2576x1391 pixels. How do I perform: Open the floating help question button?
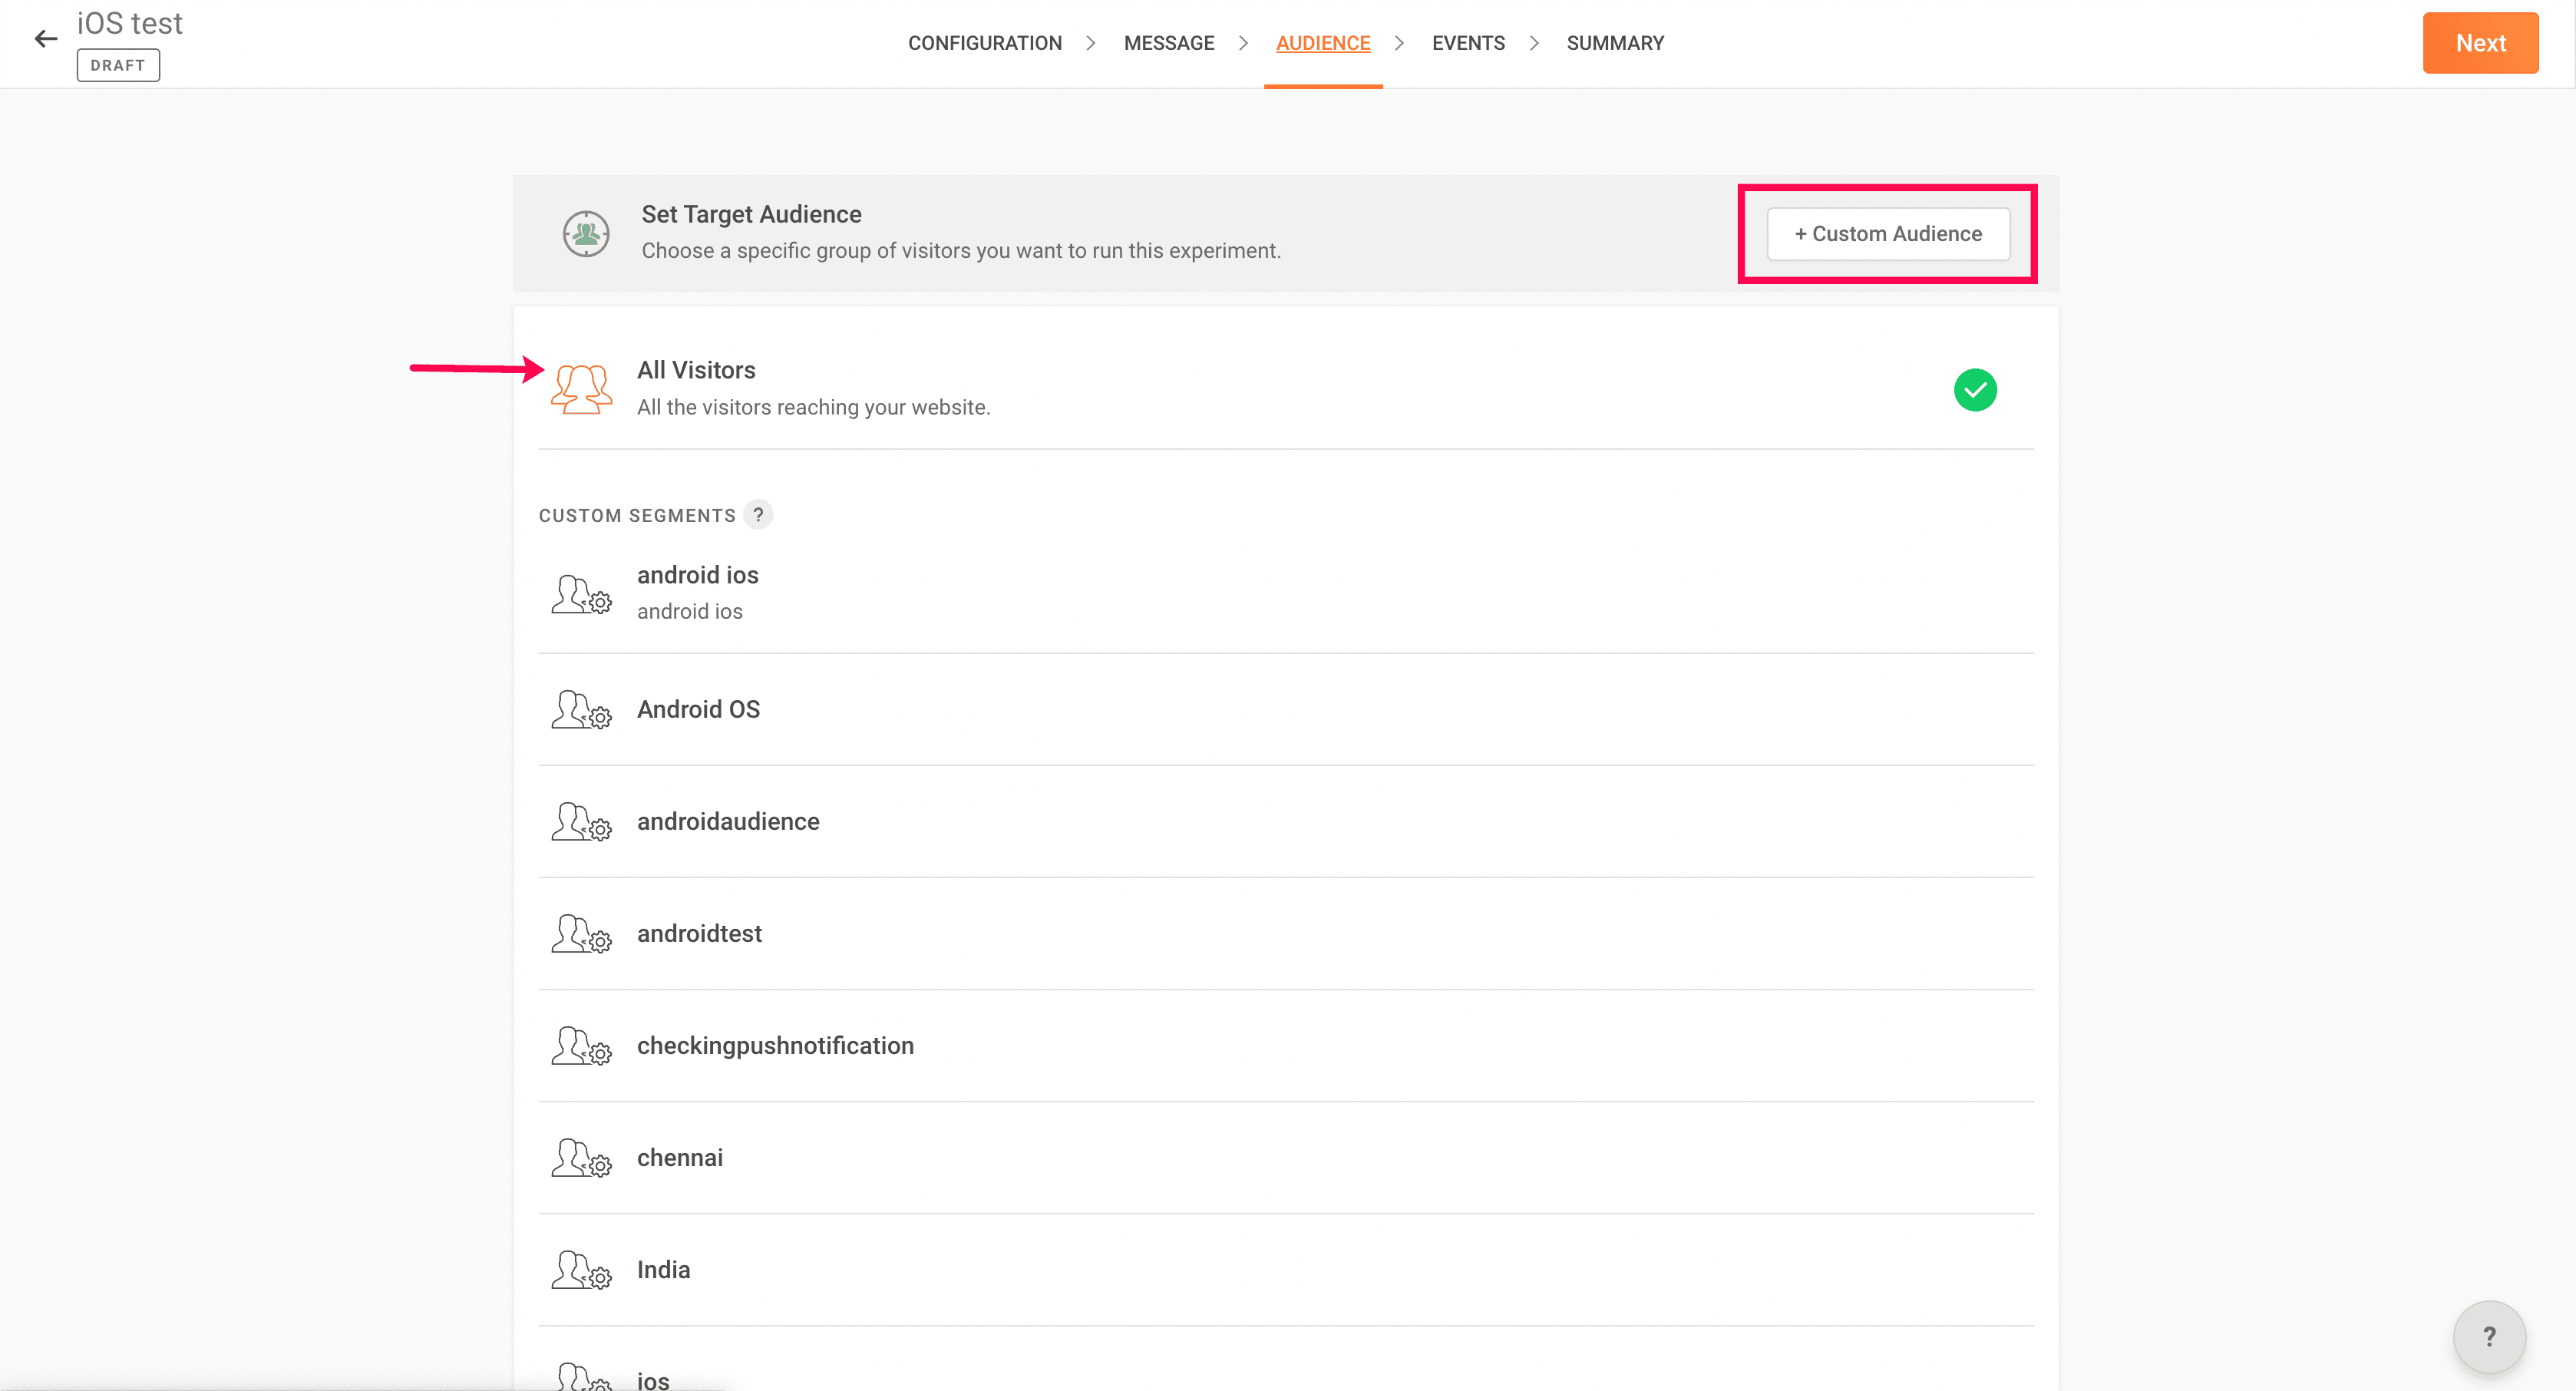(2489, 1337)
